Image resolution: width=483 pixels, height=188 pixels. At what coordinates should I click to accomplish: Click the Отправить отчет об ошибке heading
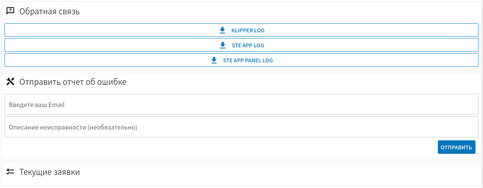(x=73, y=82)
